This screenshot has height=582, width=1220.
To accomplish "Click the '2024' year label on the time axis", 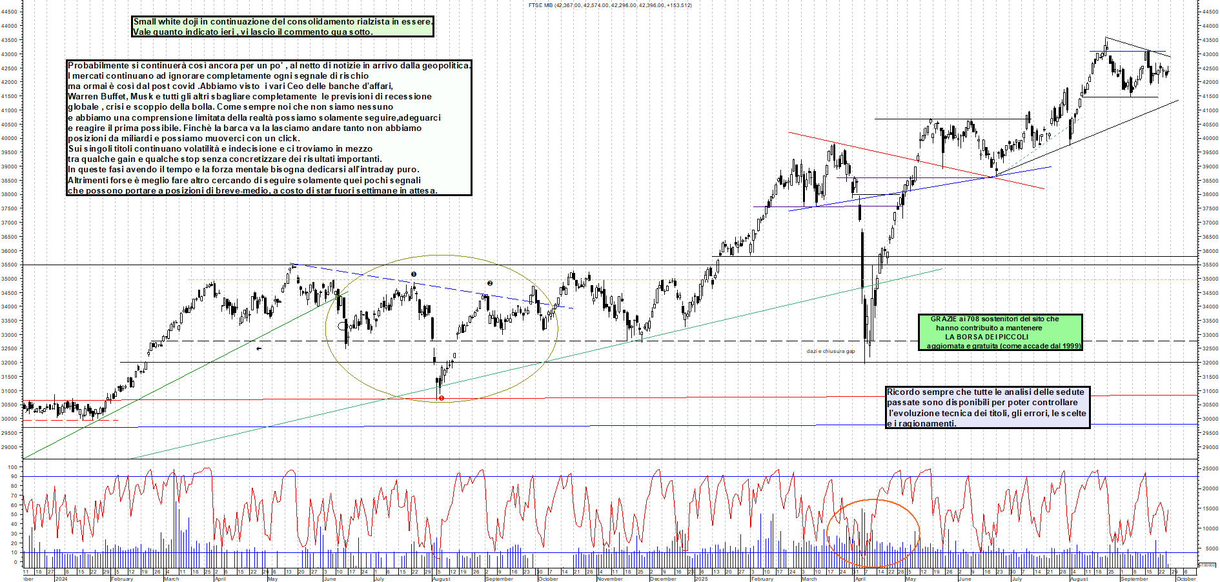I will 62,579.
